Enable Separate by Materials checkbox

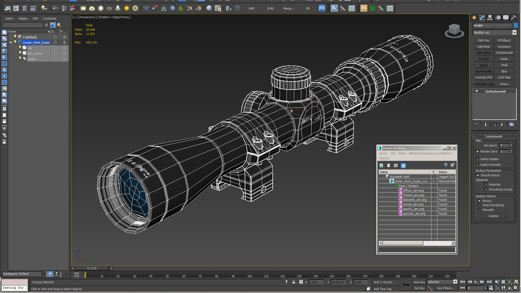click(486, 184)
